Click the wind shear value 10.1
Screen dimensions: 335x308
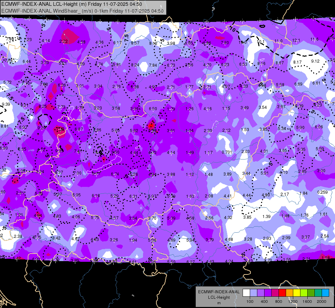coord(261,42)
